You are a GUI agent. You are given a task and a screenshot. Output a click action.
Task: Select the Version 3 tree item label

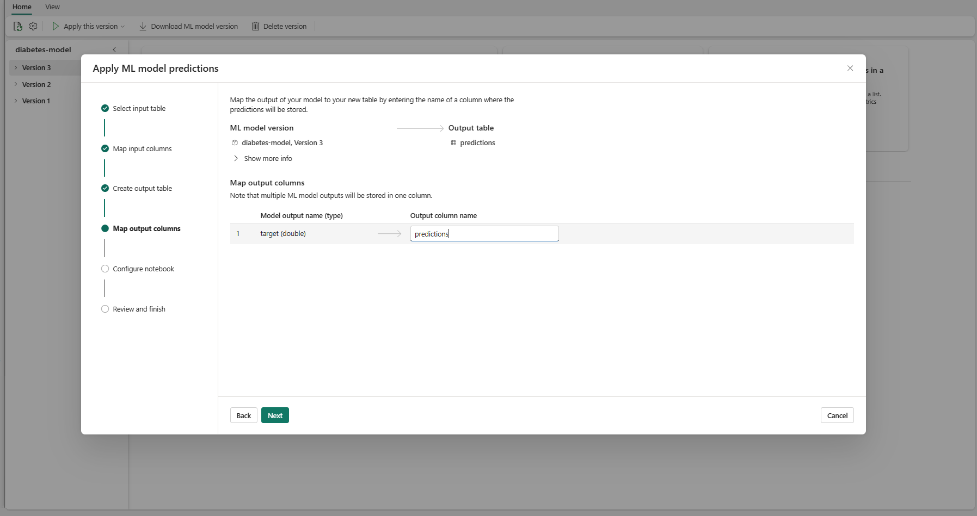[x=36, y=68]
